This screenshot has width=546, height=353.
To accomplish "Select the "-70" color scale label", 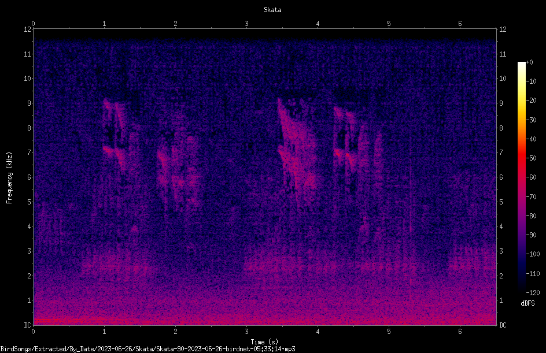I will [x=531, y=197].
